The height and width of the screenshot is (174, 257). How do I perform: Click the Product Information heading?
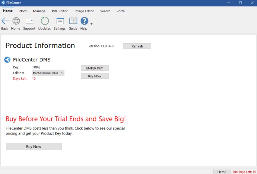(x=40, y=46)
